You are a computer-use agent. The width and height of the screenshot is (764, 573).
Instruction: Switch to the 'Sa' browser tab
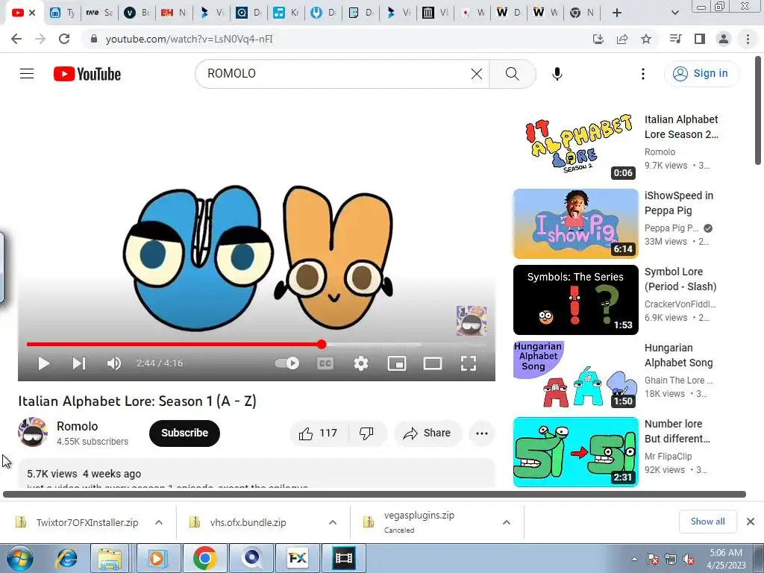99,13
